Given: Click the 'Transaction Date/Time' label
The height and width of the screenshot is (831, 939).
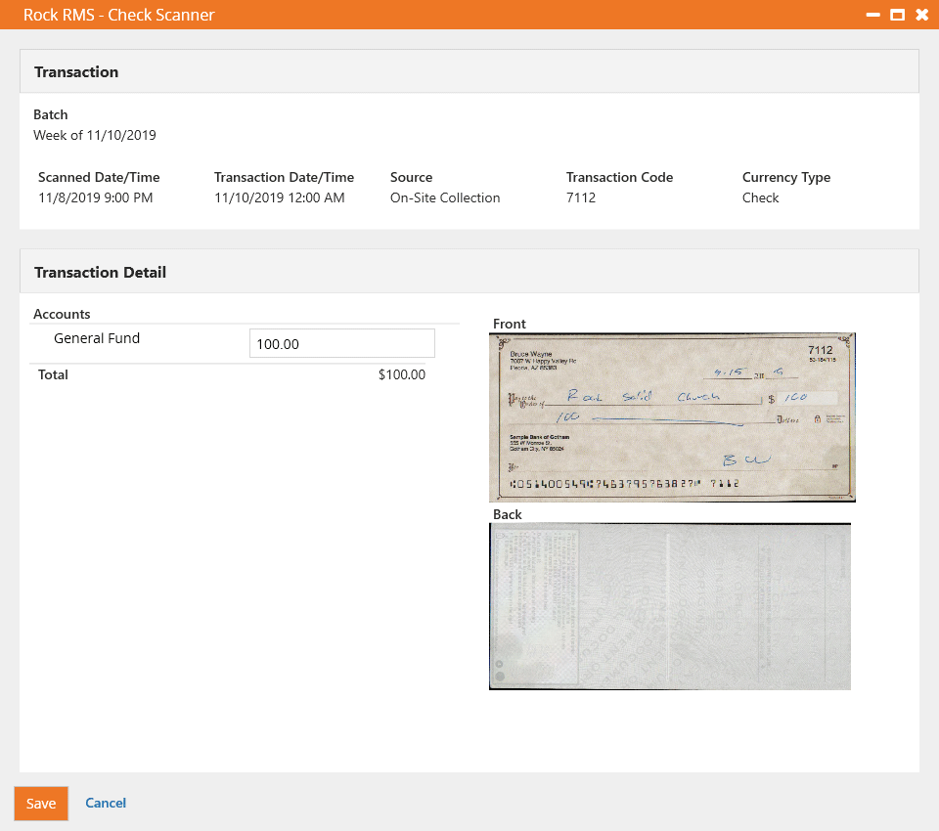Looking at the screenshot, I should 284,177.
